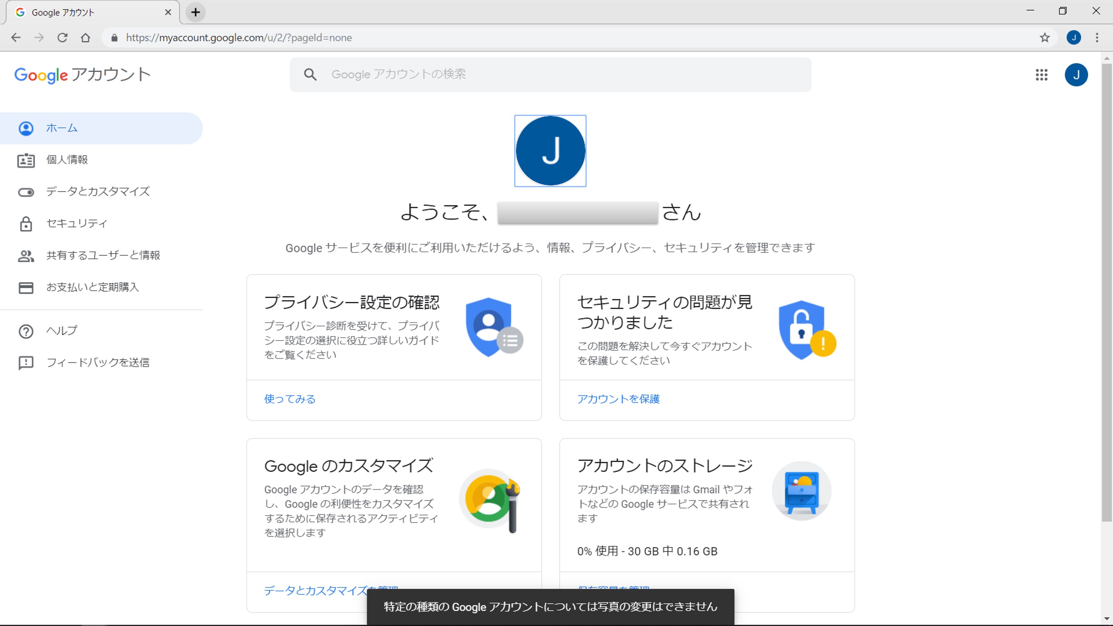Click the セキュリティ padlock icon
The image size is (1113, 626).
click(x=26, y=224)
